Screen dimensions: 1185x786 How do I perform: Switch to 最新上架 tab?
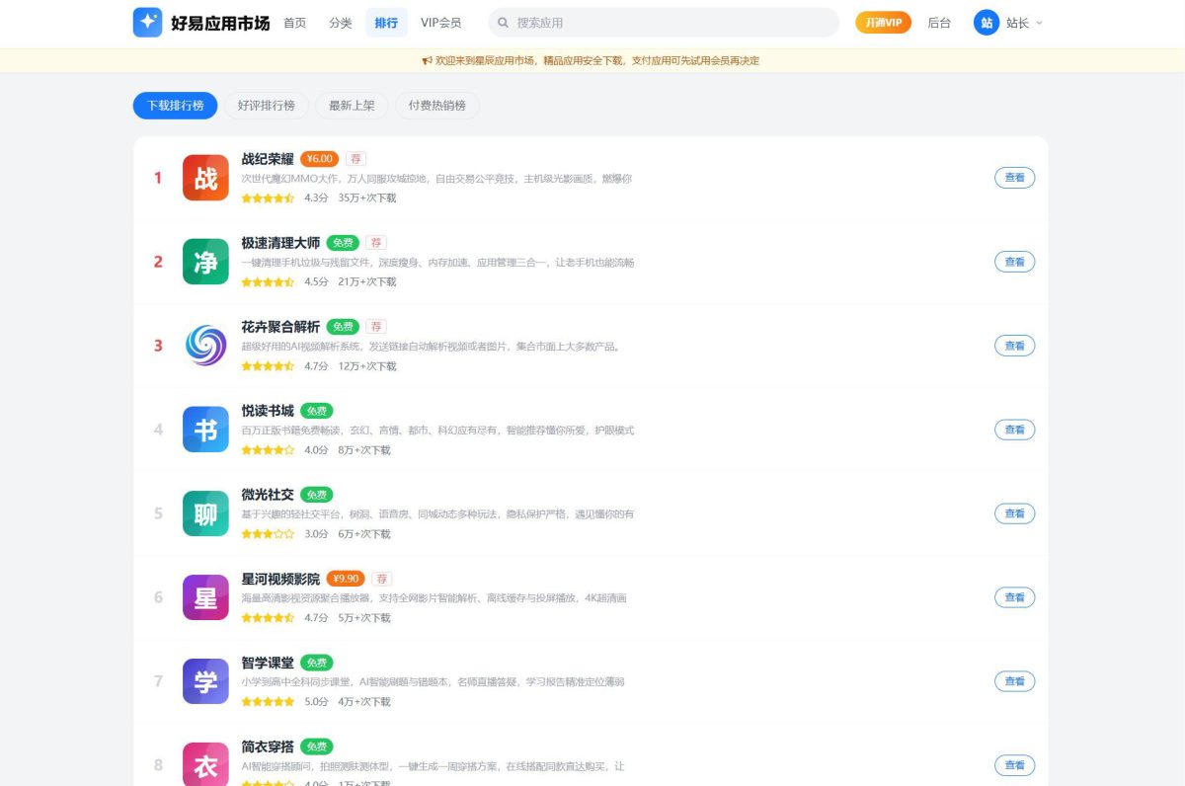[352, 106]
